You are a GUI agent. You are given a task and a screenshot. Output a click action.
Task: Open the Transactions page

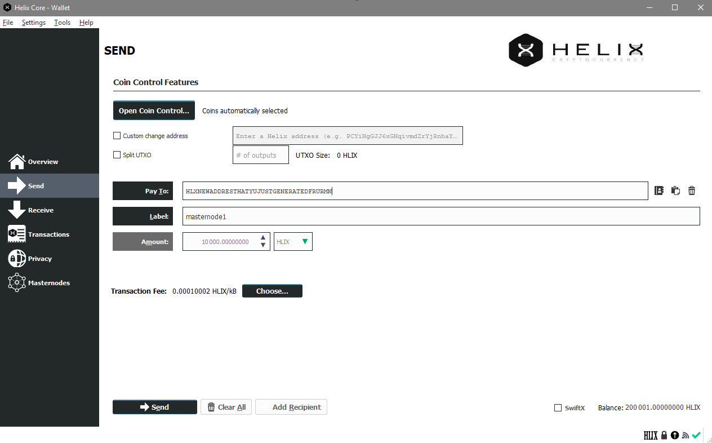(x=50, y=234)
